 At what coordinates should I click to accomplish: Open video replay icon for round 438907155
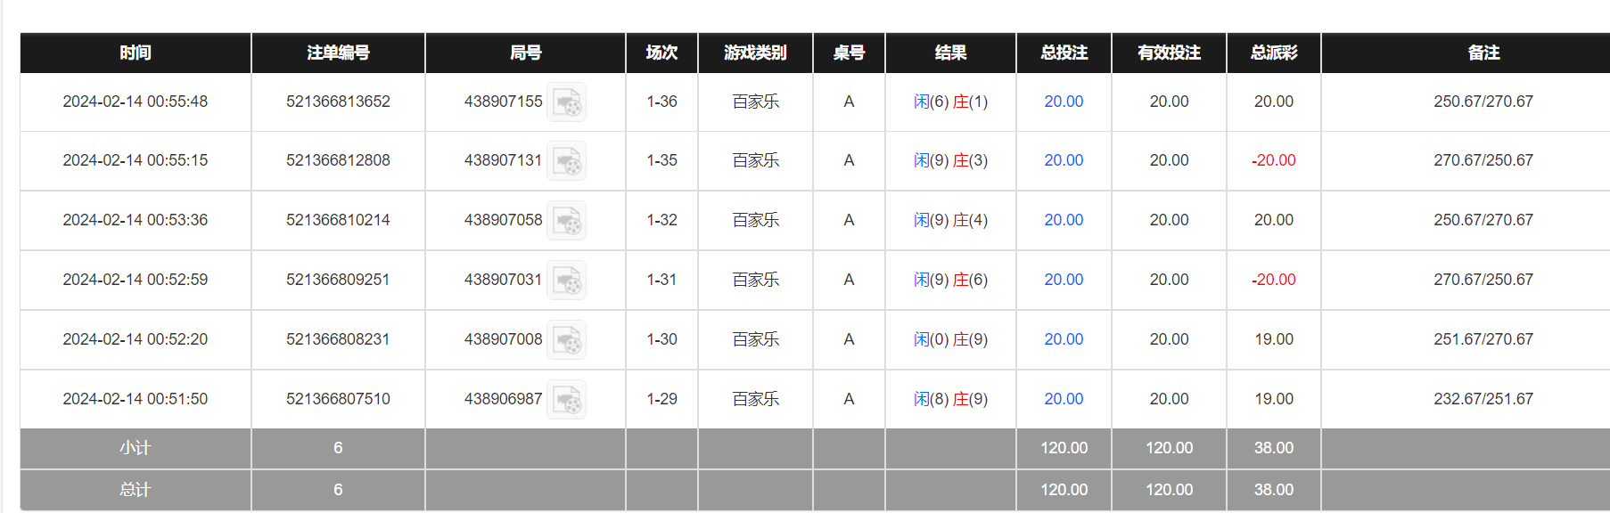click(x=566, y=102)
